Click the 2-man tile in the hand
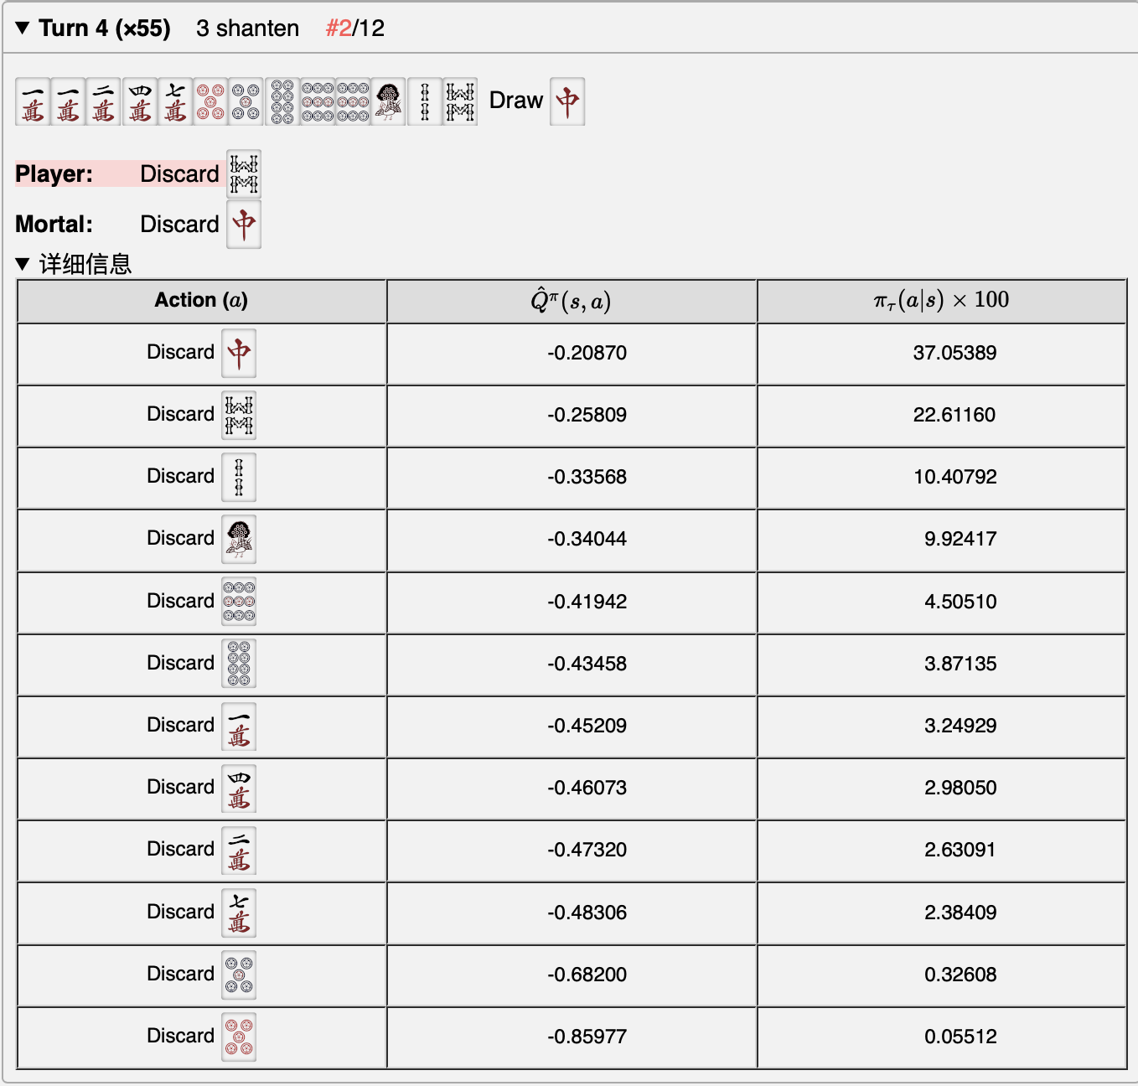 tap(103, 102)
